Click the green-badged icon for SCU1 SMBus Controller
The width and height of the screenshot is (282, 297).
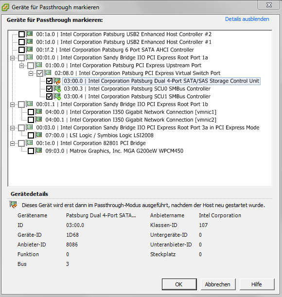click(x=57, y=96)
